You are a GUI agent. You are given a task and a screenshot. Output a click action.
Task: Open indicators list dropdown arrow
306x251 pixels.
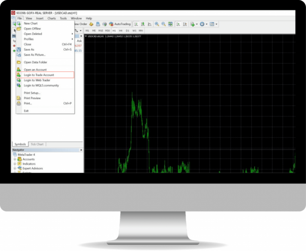(197, 24)
